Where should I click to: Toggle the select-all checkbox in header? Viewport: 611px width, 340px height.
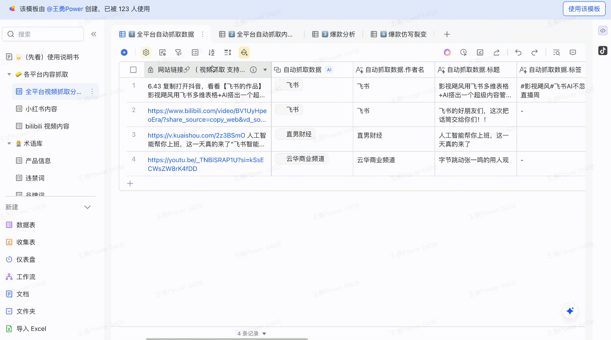(x=133, y=70)
